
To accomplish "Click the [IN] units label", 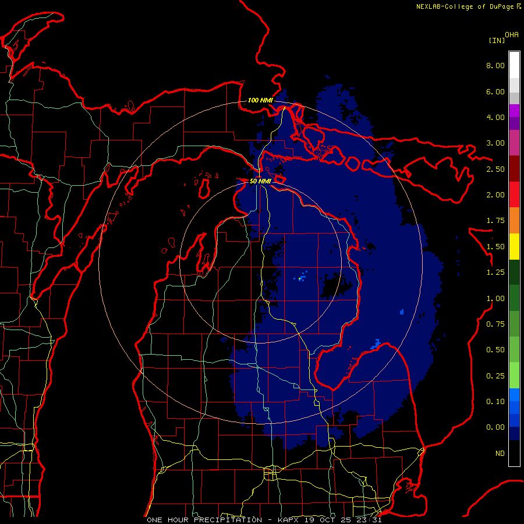I will [497, 40].
